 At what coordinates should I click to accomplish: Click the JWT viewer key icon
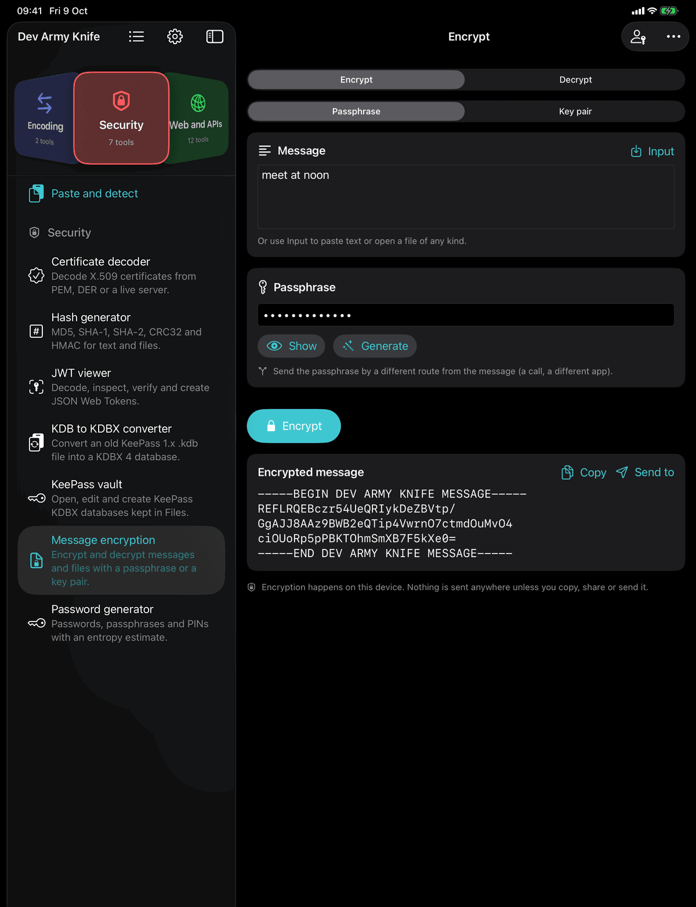coord(36,386)
